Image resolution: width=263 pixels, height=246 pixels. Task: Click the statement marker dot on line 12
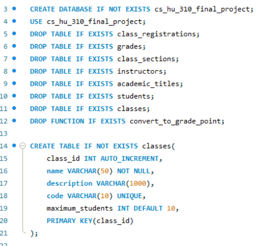coord(14,120)
